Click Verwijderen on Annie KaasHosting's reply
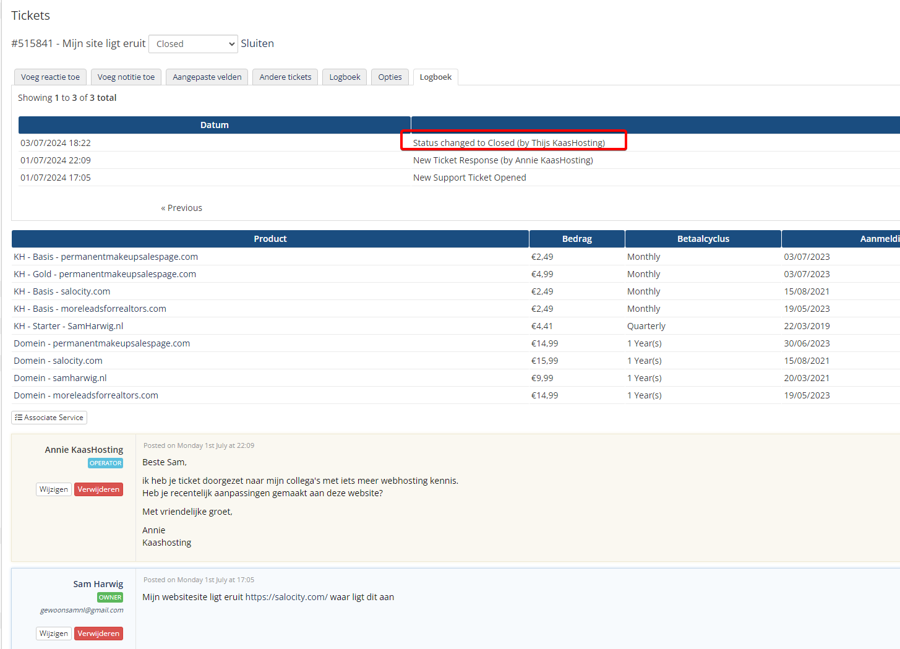This screenshot has width=900, height=649. coord(98,489)
